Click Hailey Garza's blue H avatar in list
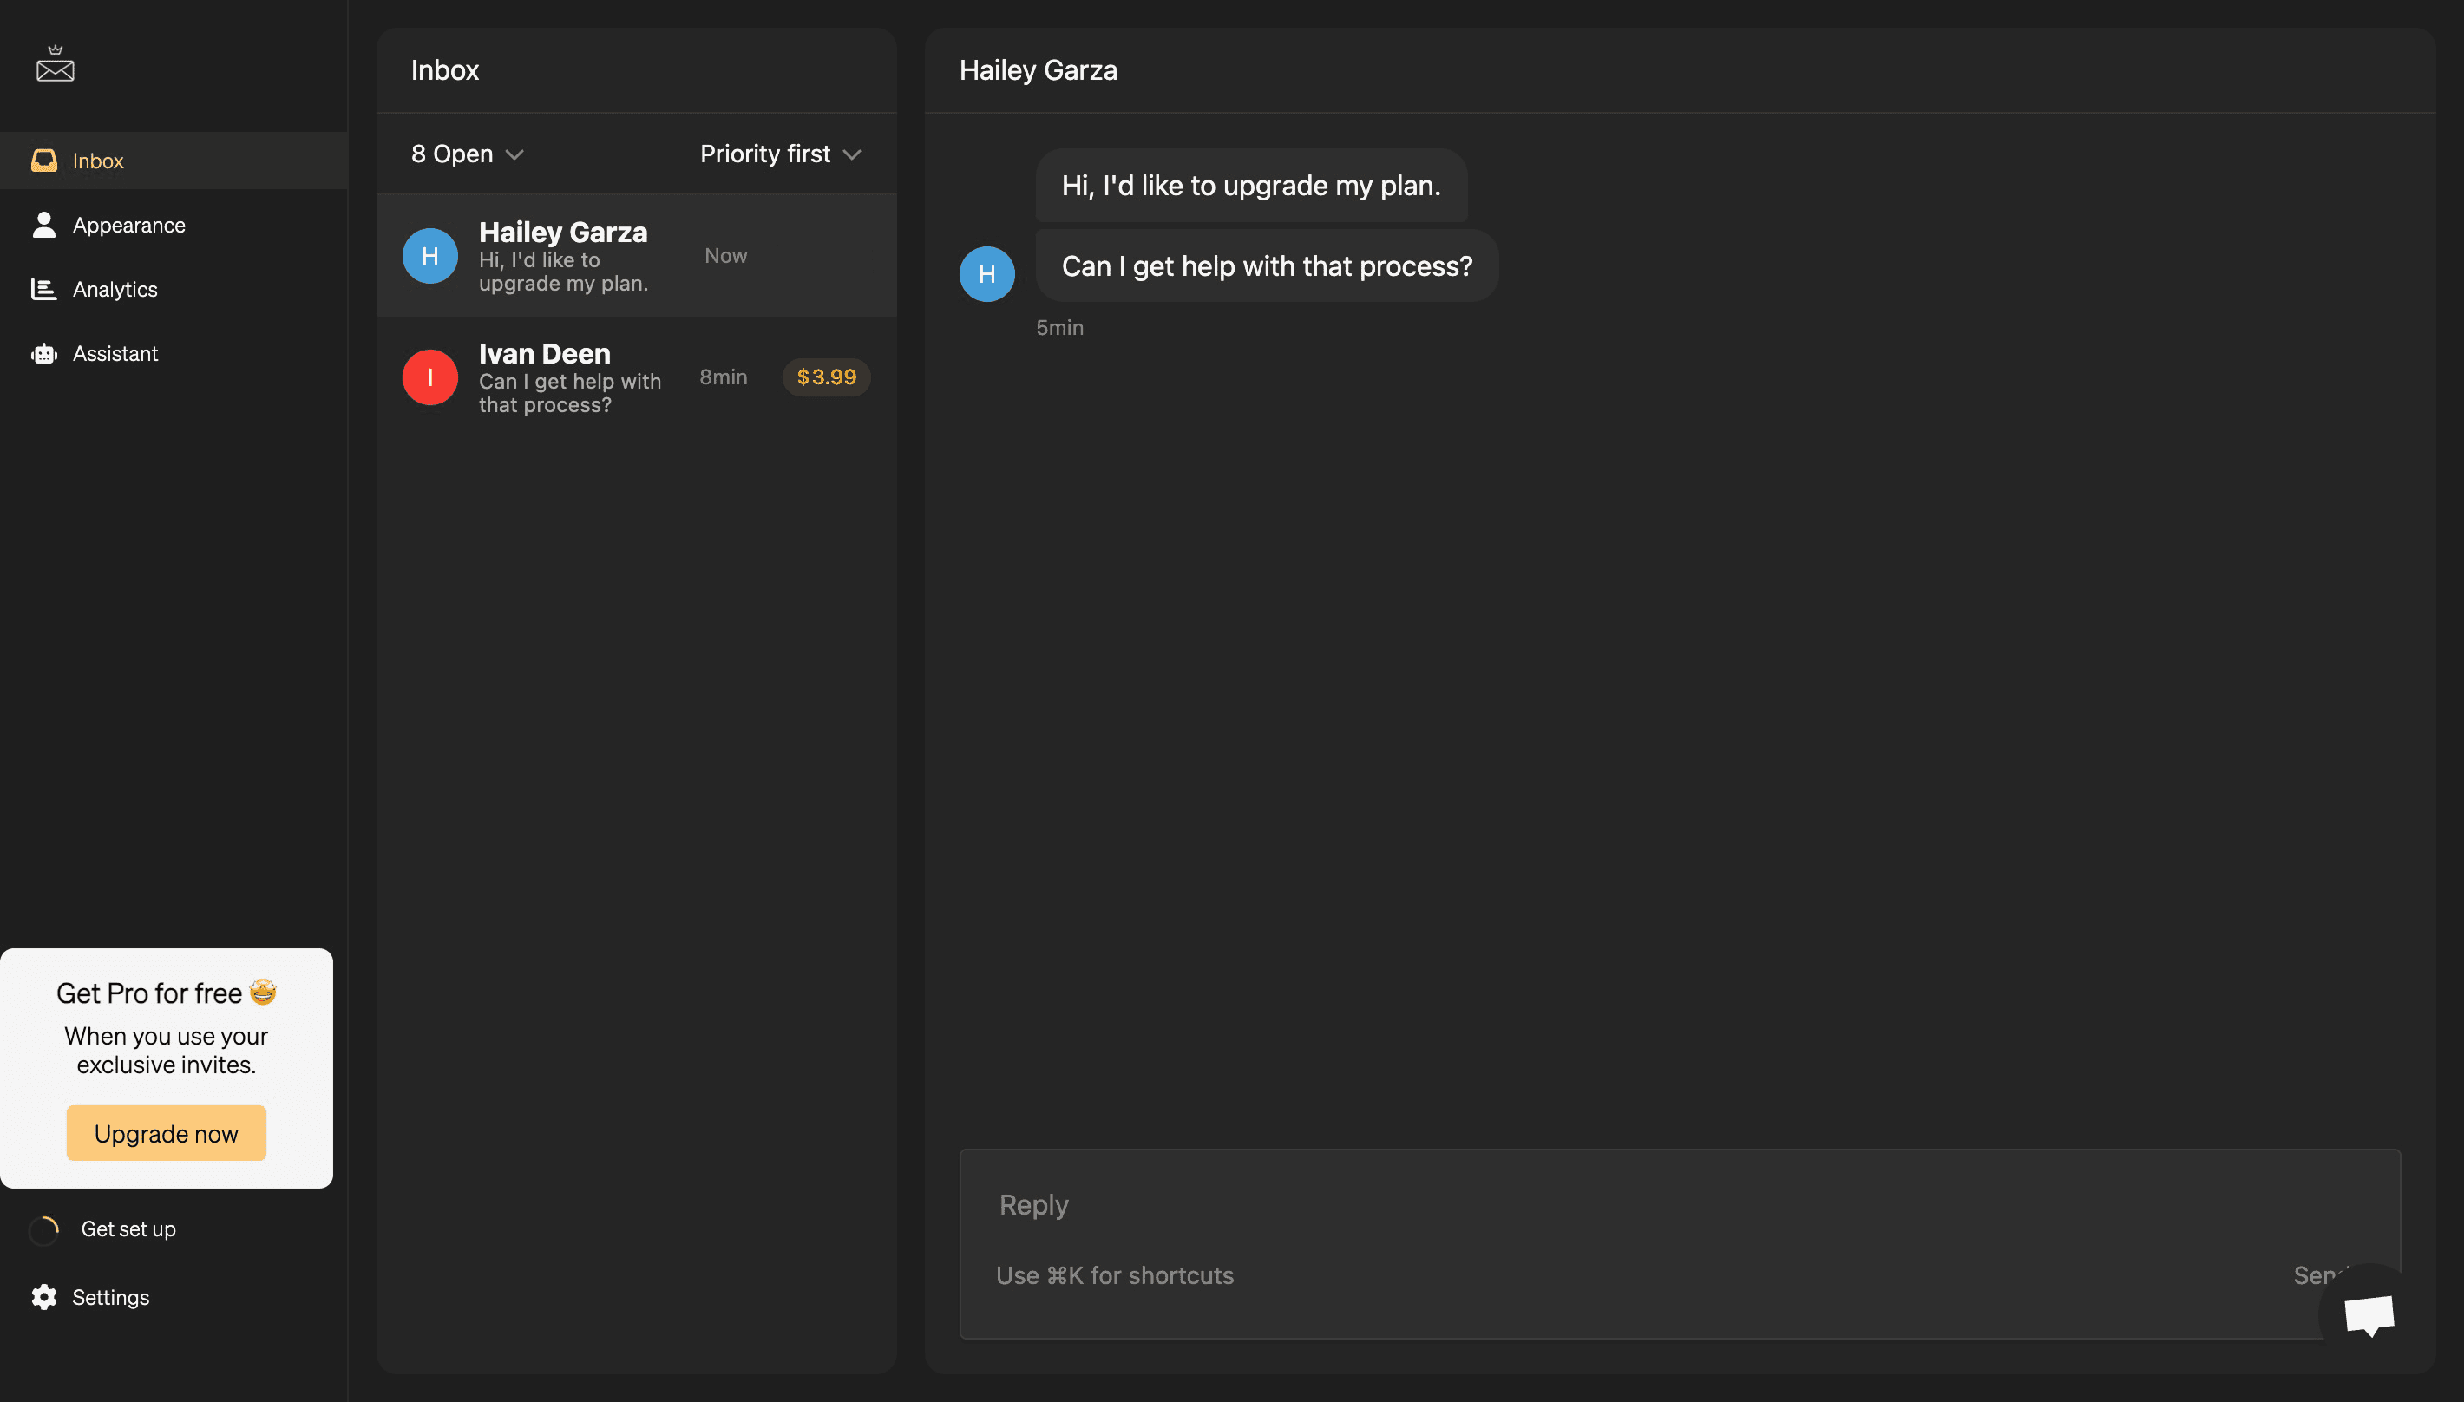Image resolution: width=2464 pixels, height=1402 pixels. pos(429,255)
